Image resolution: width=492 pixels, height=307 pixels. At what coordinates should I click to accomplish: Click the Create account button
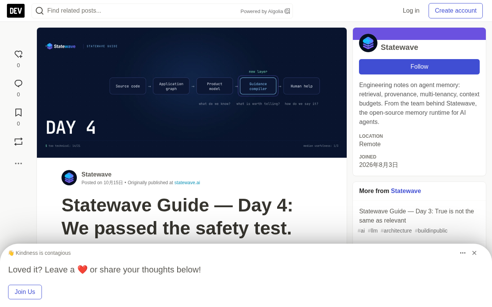tap(455, 11)
